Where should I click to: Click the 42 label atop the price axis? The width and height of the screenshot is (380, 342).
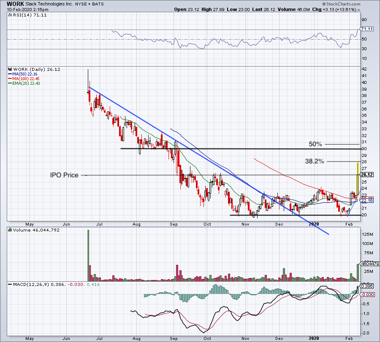(364, 69)
